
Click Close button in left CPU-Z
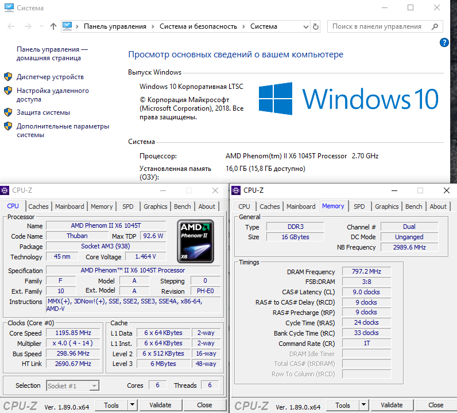pos(204,405)
